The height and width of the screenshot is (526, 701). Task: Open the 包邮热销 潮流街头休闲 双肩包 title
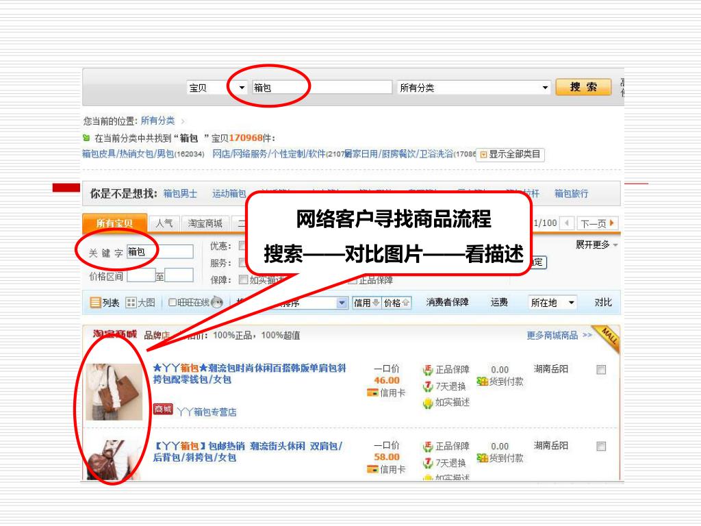248,451
